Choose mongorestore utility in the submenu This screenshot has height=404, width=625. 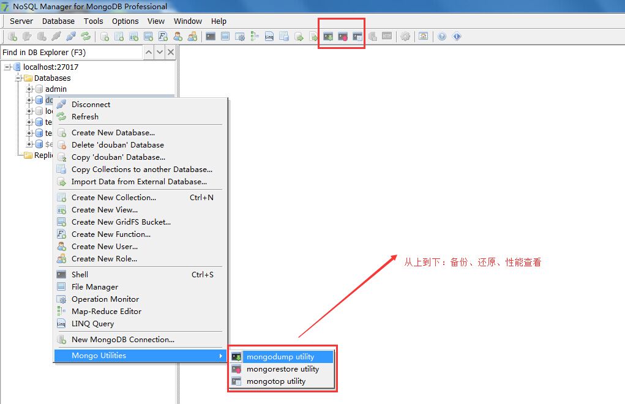(282, 369)
